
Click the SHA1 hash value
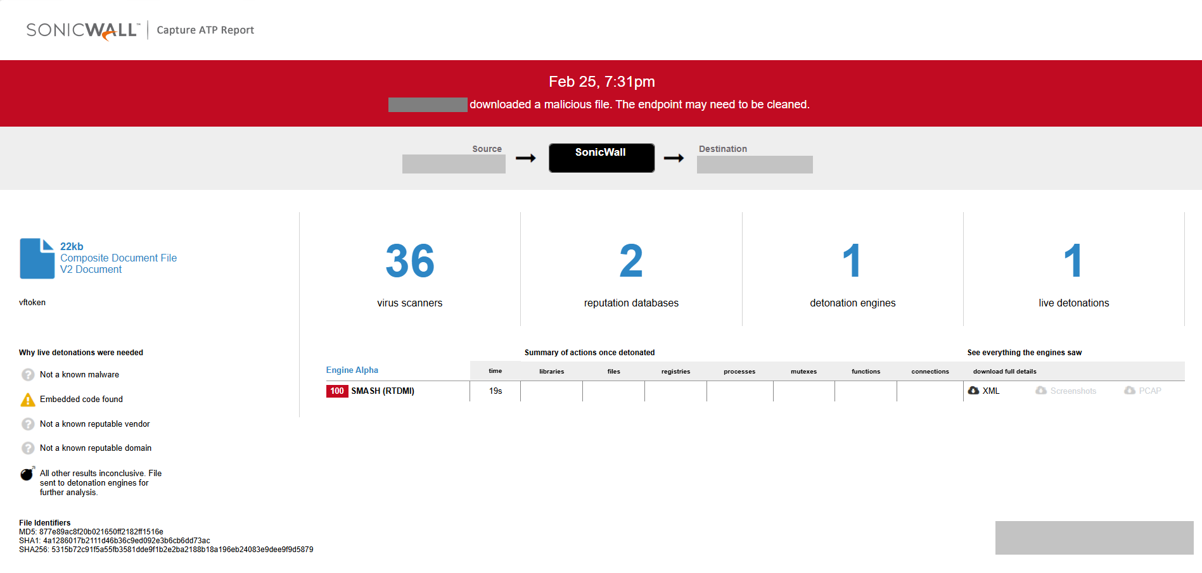tap(127, 541)
